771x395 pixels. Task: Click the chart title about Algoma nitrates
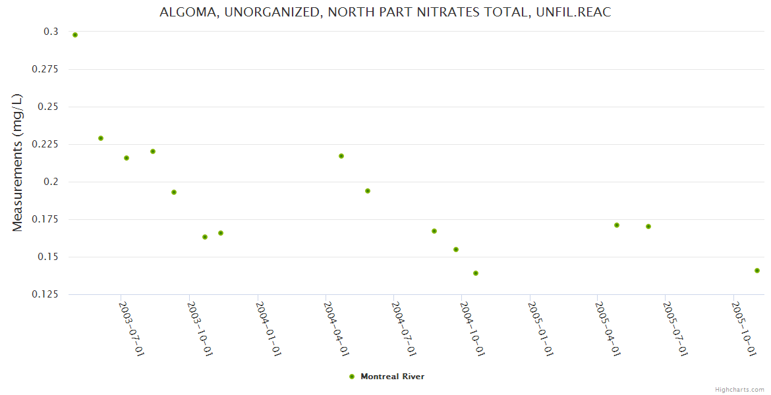[x=385, y=13]
